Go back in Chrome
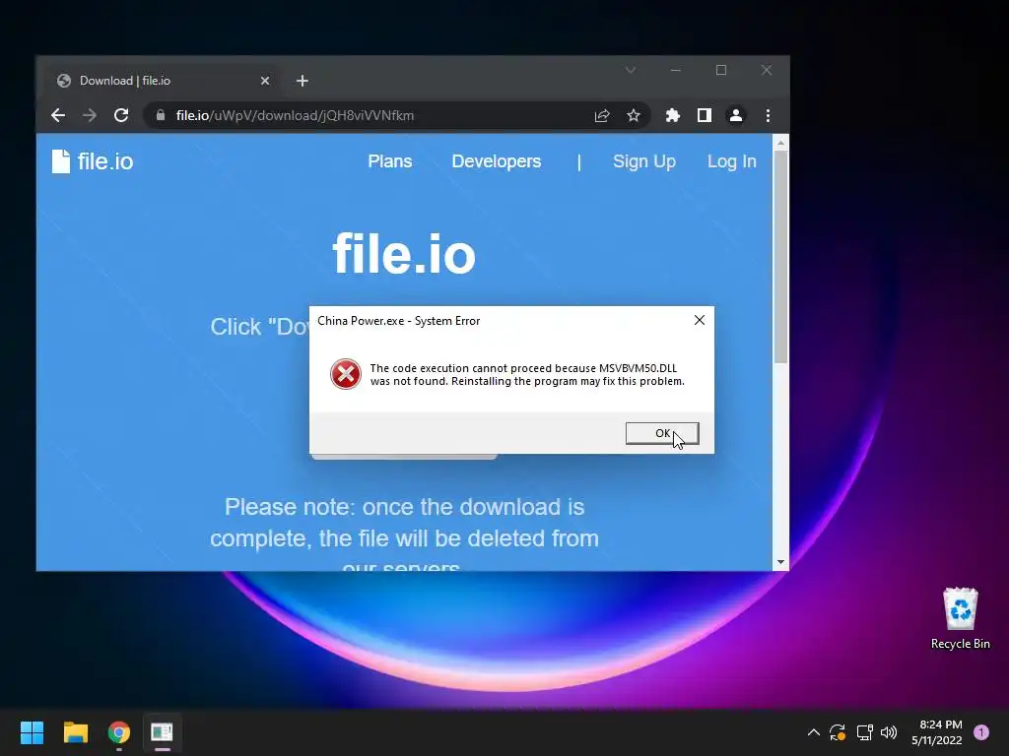 pyautogui.click(x=58, y=116)
